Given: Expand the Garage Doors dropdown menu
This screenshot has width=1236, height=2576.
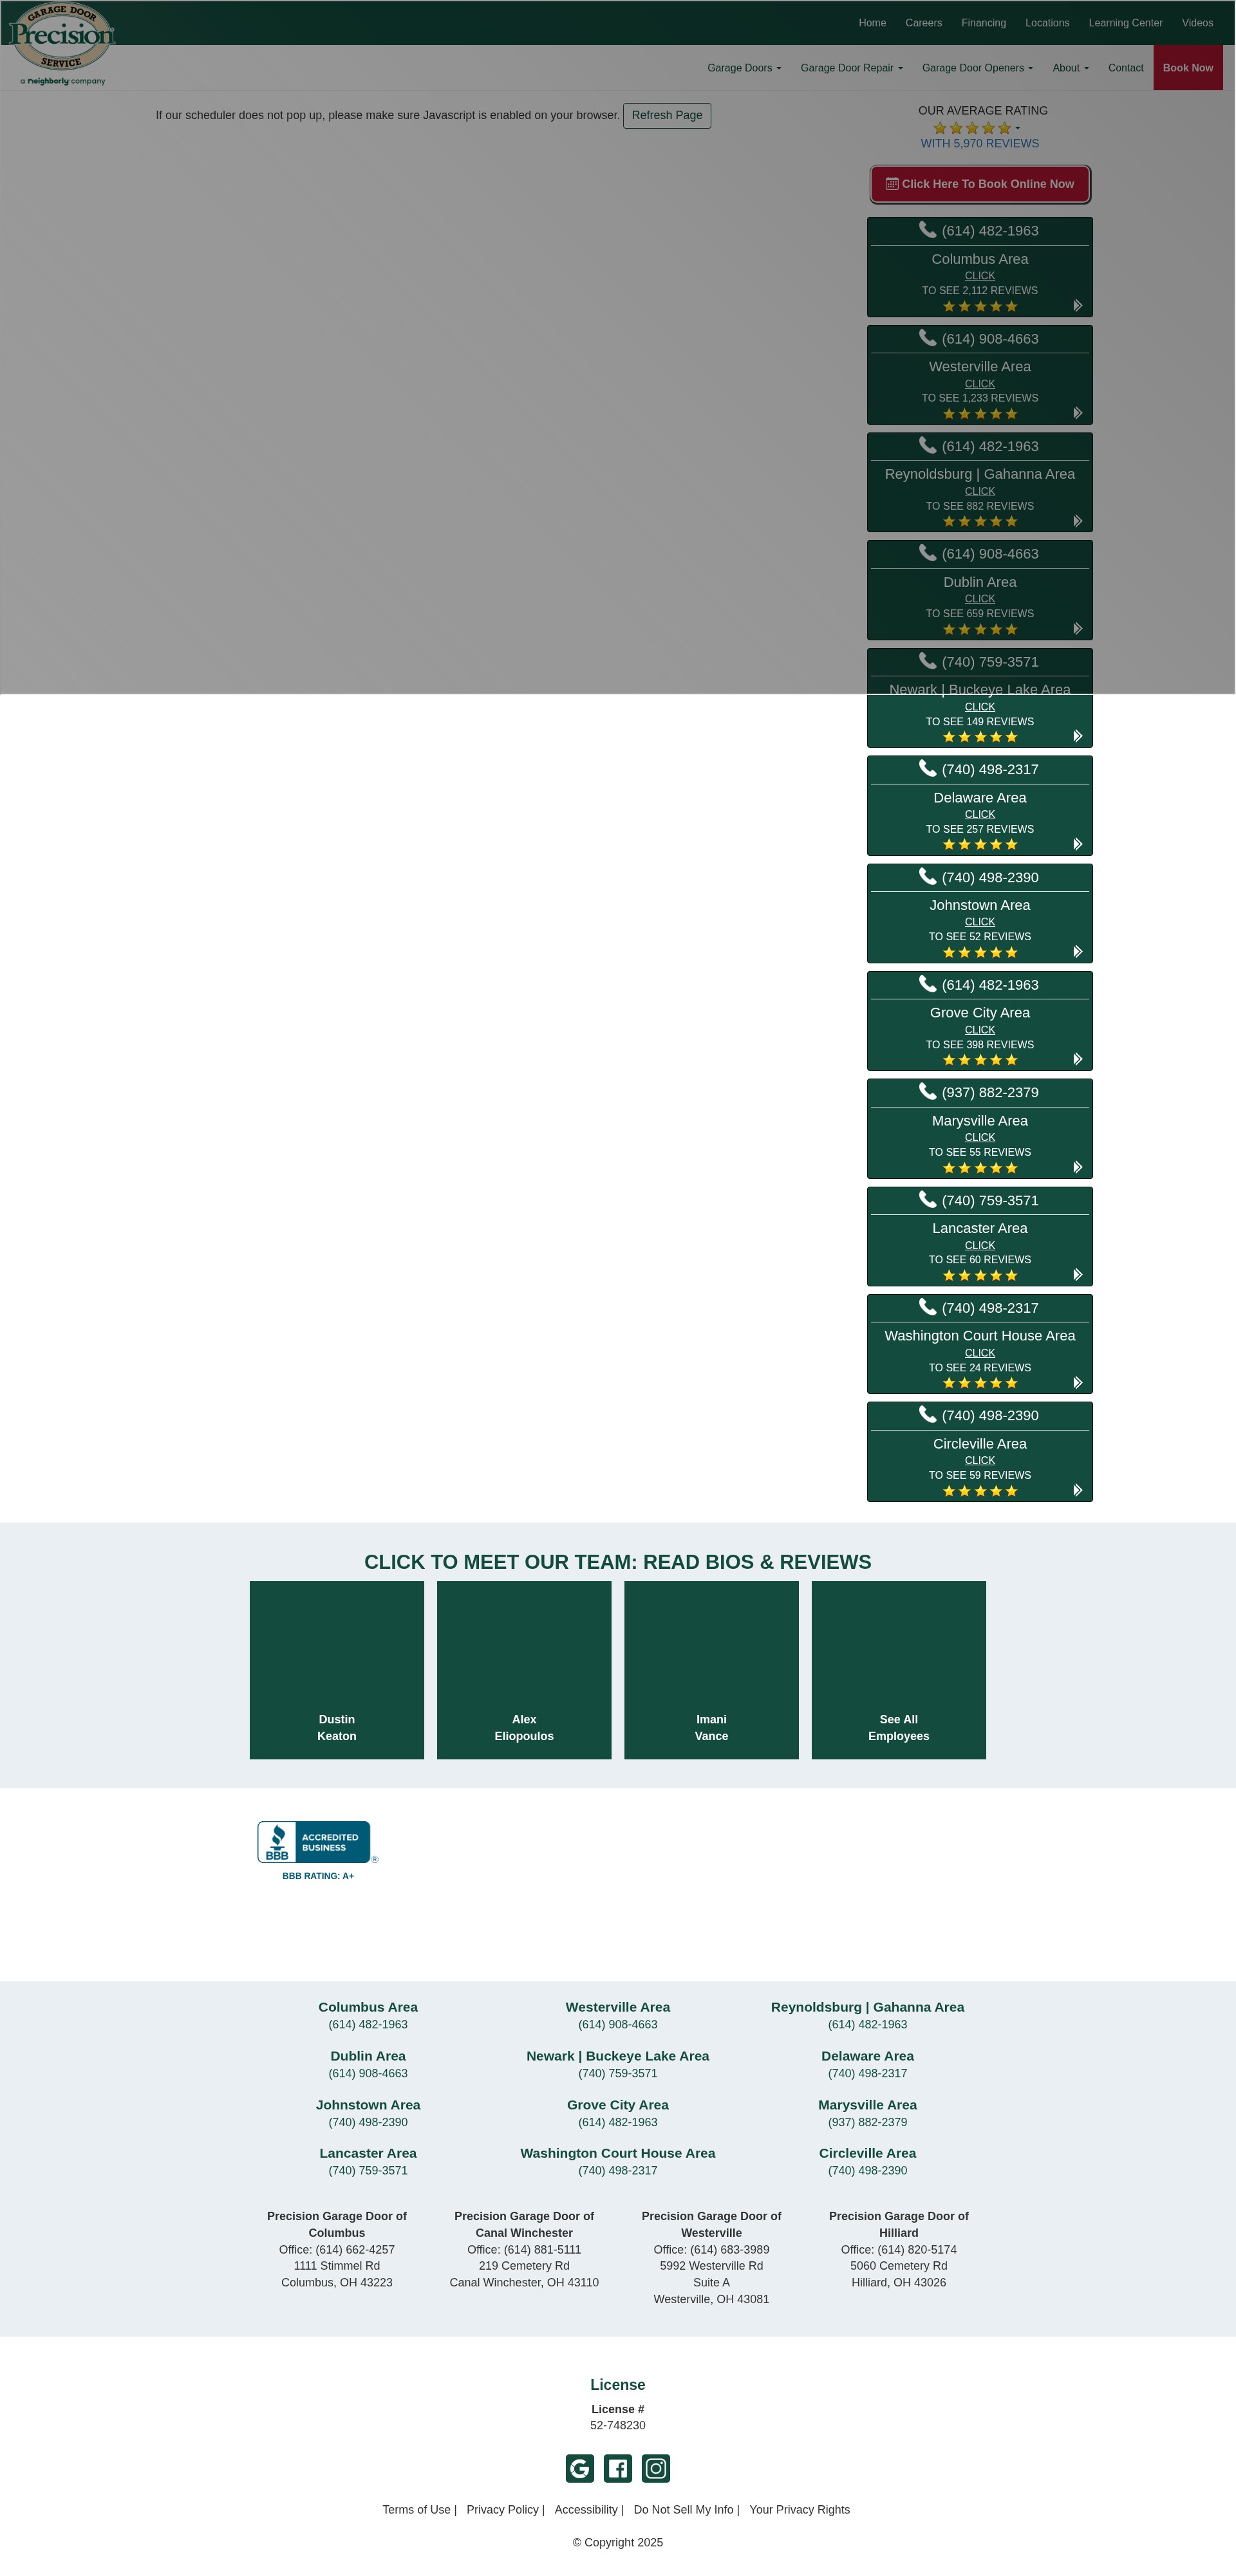Looking at the screenshot, I should (x=744, y=68).
